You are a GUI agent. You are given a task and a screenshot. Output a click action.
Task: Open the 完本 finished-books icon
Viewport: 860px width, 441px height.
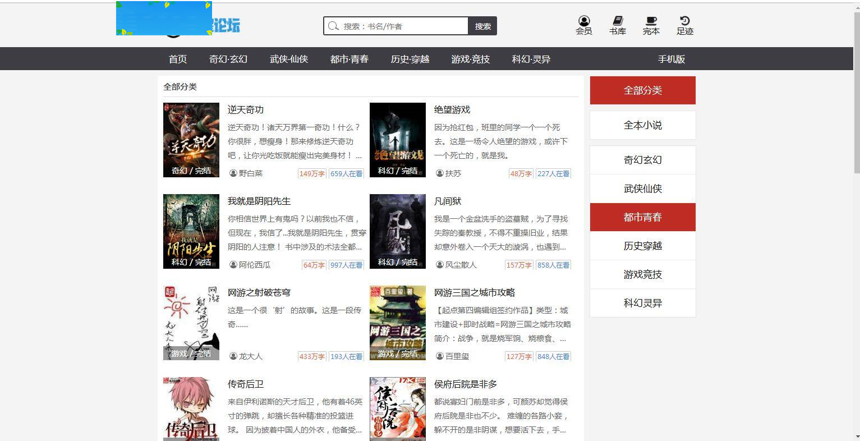pos(651,25)
